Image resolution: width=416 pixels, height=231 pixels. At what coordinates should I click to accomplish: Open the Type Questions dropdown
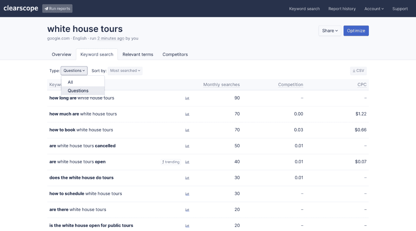pos(74,70)
